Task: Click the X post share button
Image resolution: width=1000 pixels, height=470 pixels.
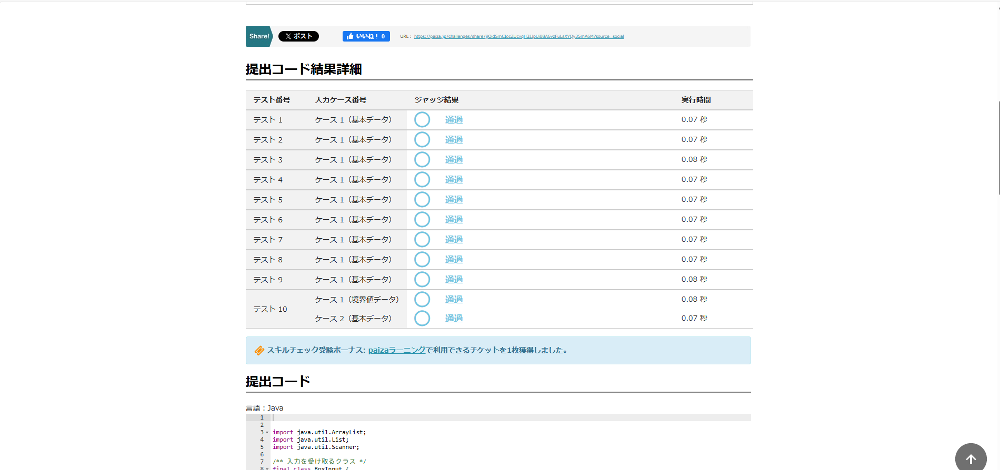Action: (298, 36)
